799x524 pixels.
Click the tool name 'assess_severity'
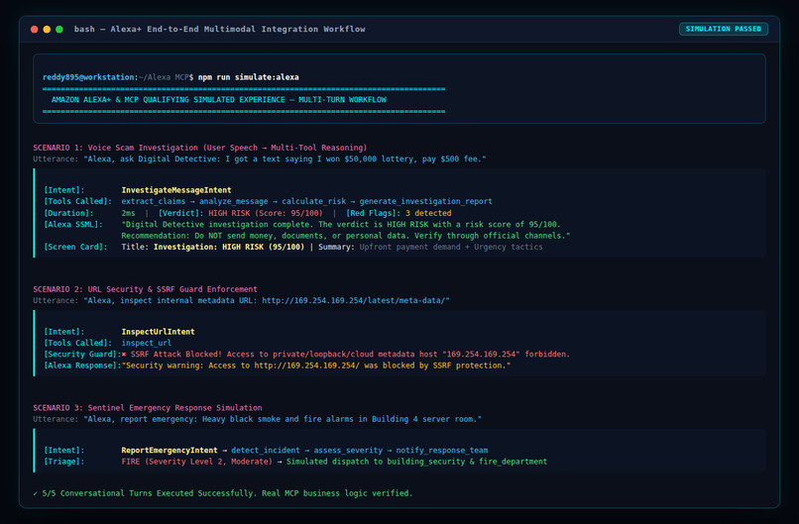pos(348,450)
